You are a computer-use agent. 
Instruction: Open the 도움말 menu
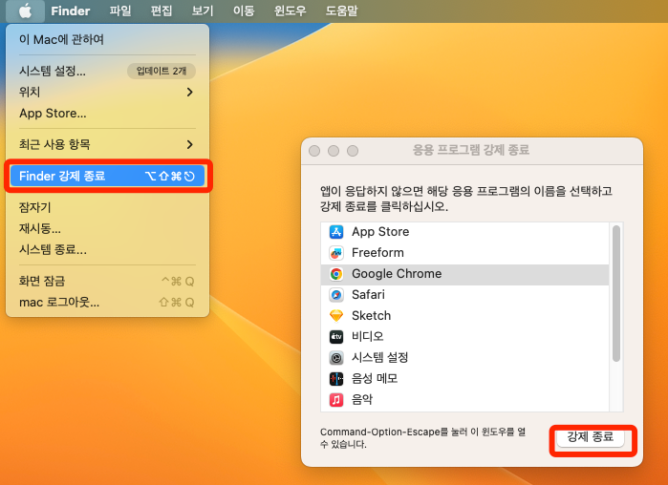coord(342,11)
